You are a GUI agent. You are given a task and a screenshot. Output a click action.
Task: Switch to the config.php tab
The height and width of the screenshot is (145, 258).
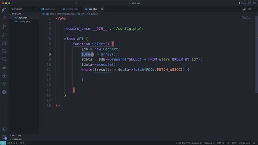click(72, 9)
